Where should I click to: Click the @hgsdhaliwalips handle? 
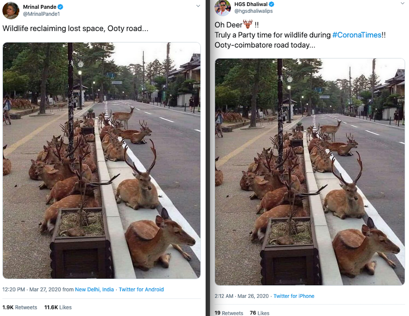pos(253,11)
